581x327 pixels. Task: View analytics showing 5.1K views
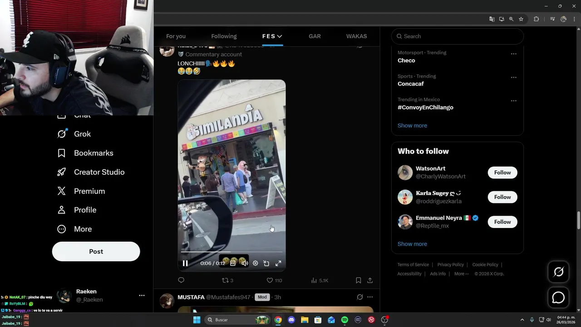(320, 280)
